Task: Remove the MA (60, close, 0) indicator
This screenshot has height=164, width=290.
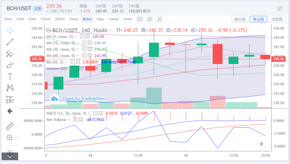Action: (x=90, y=55)
